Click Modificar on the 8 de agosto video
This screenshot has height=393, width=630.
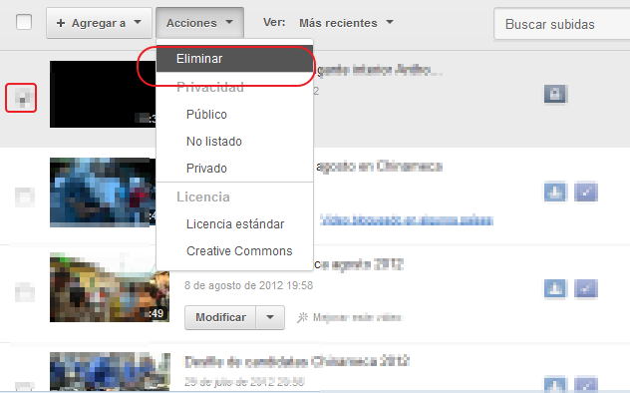tap(220, 317)
